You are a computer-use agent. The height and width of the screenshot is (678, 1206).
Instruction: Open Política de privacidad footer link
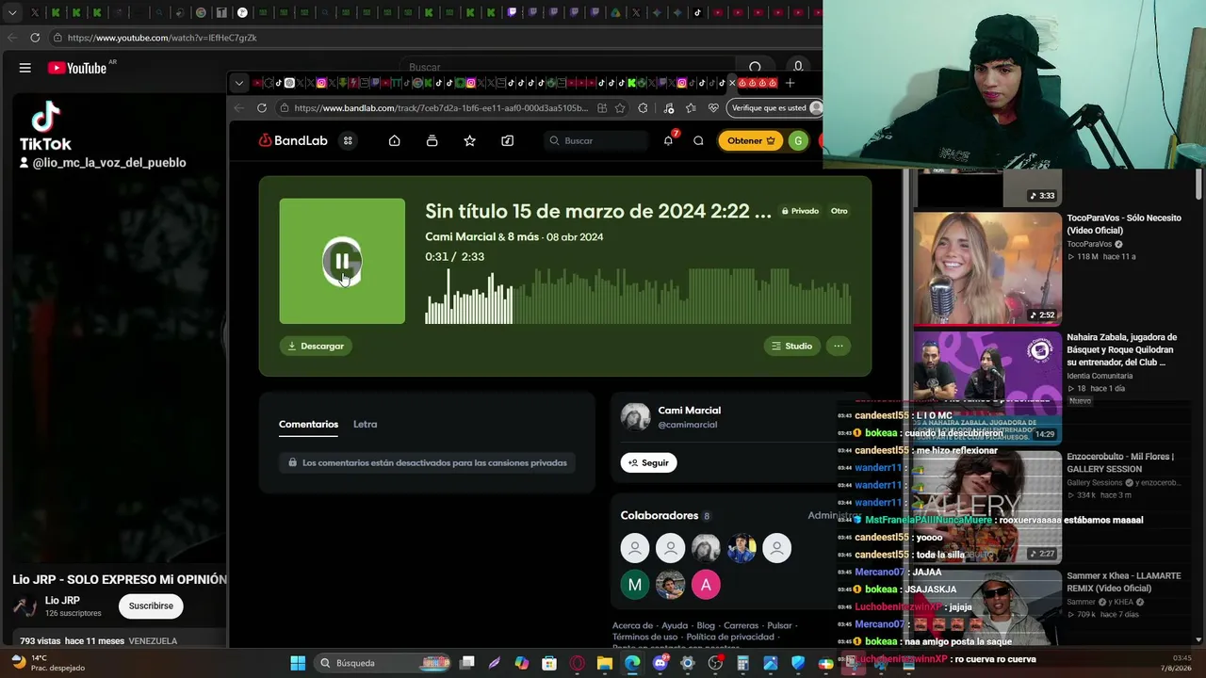pos(730,638)
